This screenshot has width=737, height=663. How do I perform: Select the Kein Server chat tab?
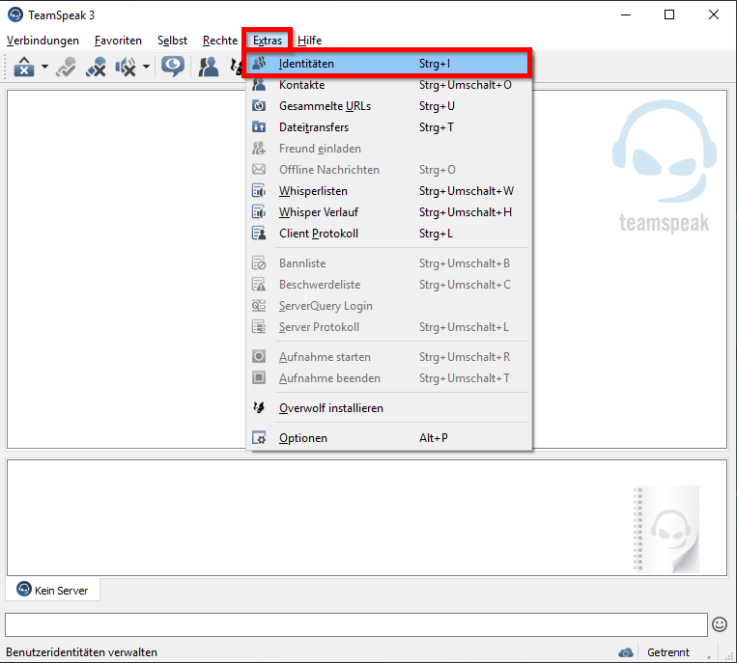point(52,591)
